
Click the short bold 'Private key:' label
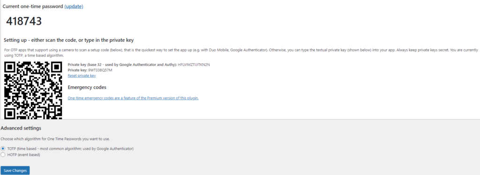point(77,70)
